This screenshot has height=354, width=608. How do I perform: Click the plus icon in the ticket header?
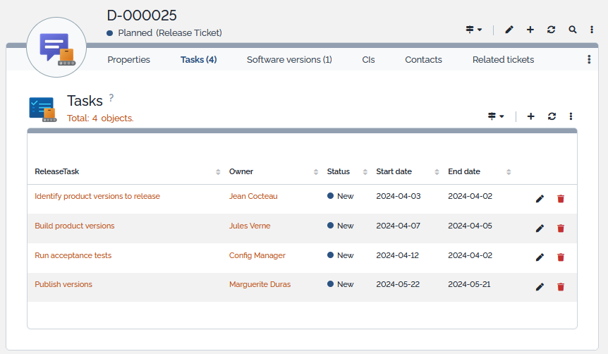(x=530, y=30)
